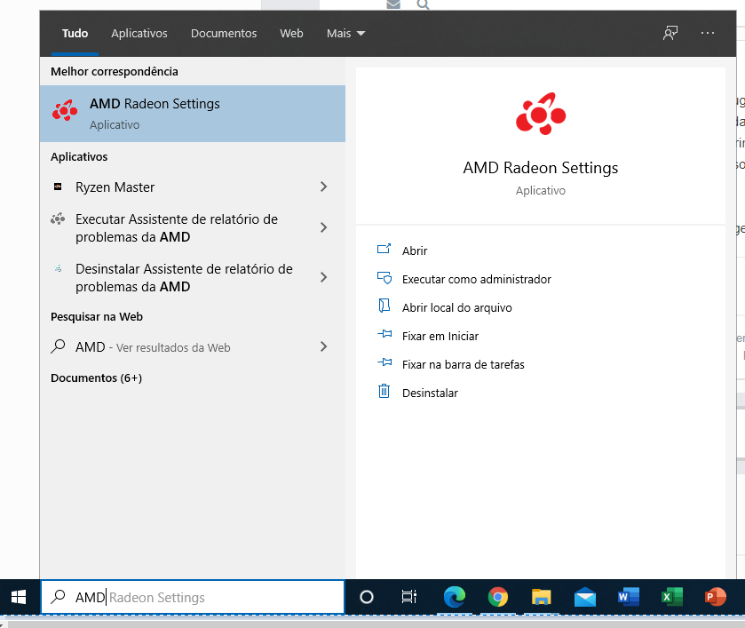Click the taskbar search text field
This screenshot has height=628, width=745.
coord(193,597)
